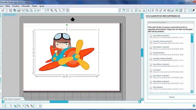Click the New document icon in toolbar
This screenshot has height=110, width=196.
tap(7, 10)
